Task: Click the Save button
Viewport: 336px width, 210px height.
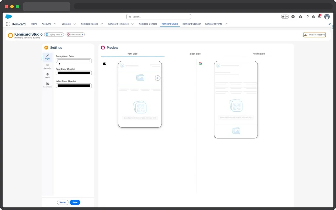Action: [x=75, y=202]
